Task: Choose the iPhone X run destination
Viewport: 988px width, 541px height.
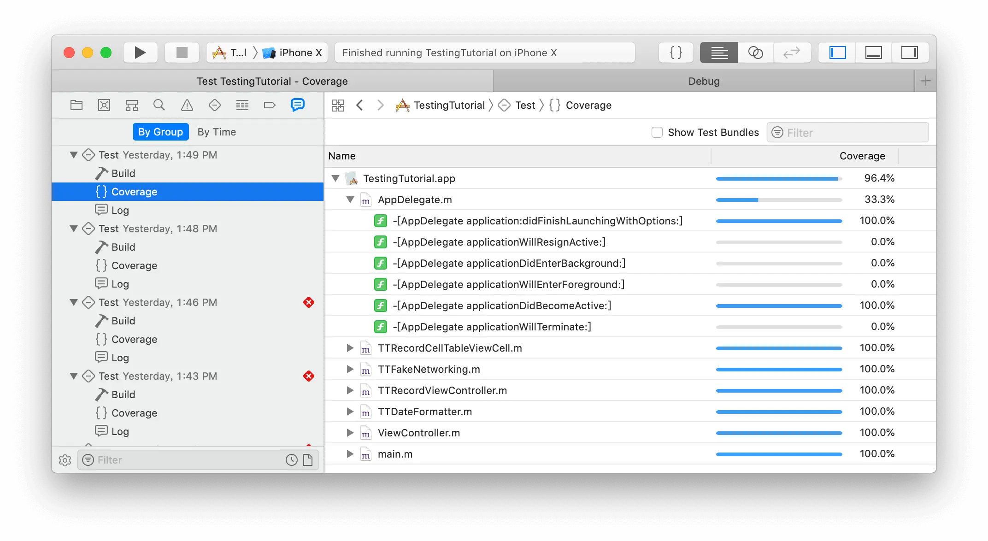Action: 292,53
